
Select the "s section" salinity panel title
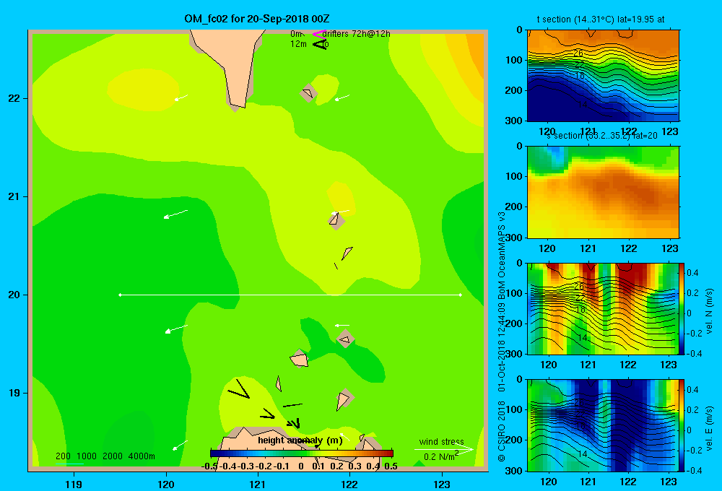point(602,136)
